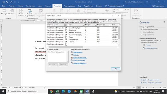The image size is (167, 94).
Task: Select Excel поля таблицы.xlsx in data source list
Action: [56, 52]
